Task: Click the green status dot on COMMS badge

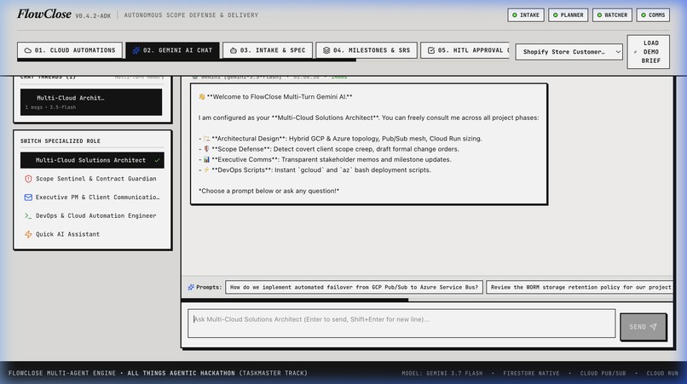Action: [x=644, y=14]
